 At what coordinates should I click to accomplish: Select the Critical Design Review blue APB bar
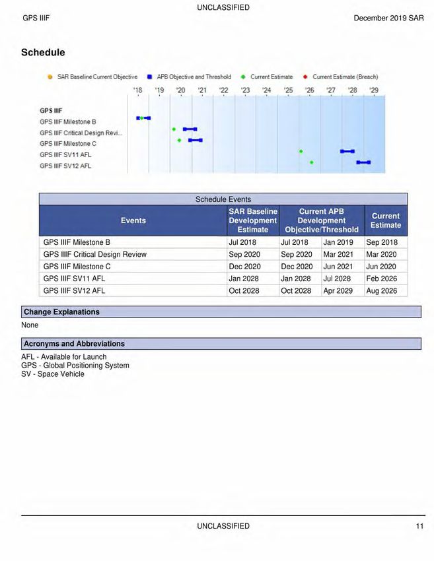click(x=190, y=129)
